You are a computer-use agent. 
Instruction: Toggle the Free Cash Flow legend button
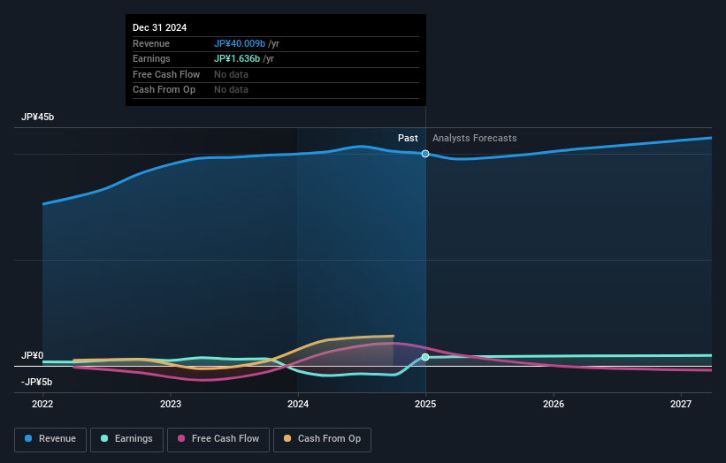click(218, 439)
